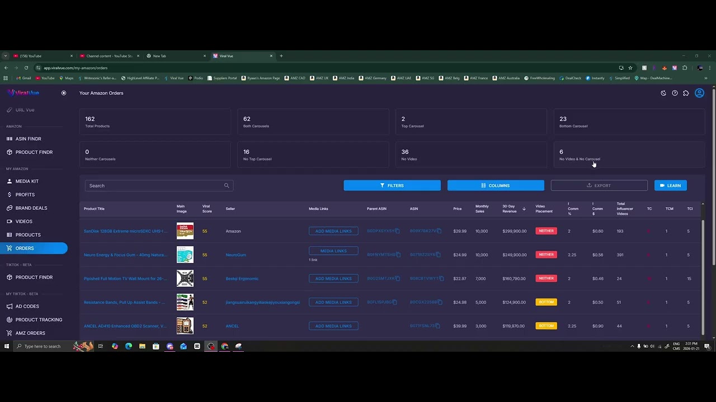
Task: Click BOTTOM badge in ANCEL row
Action: (546, 326)
